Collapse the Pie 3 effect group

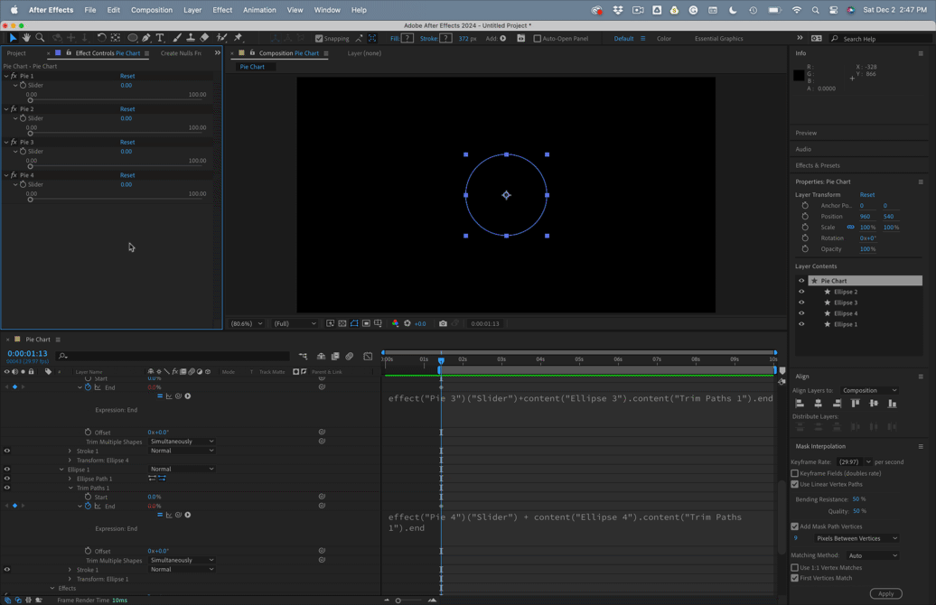[x=6, y=142]
